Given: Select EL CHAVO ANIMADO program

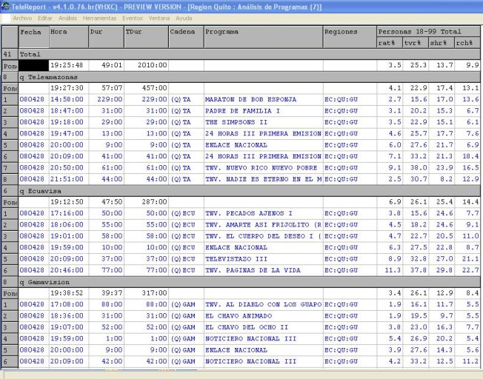Looking at the screenshot, I should tap(239, 316).
